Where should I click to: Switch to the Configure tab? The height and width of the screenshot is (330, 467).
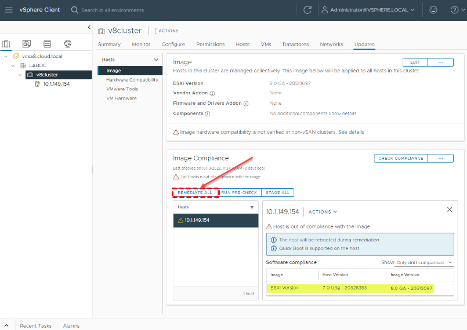(x=173, y=44)
